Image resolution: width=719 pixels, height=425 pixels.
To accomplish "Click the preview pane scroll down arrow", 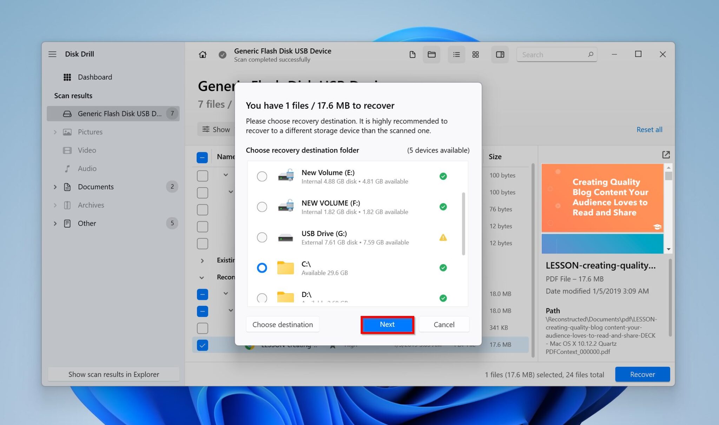I will pyautogui.click(x=668, y=249).
